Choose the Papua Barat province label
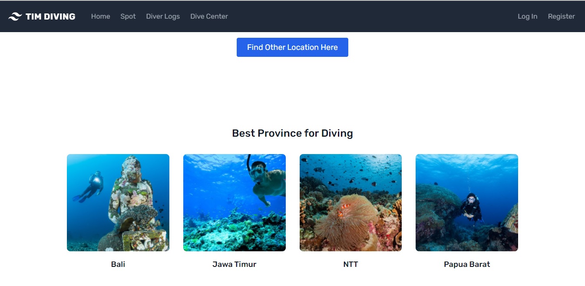The width and height of the screenshot is (585, 286). point(467,264)
